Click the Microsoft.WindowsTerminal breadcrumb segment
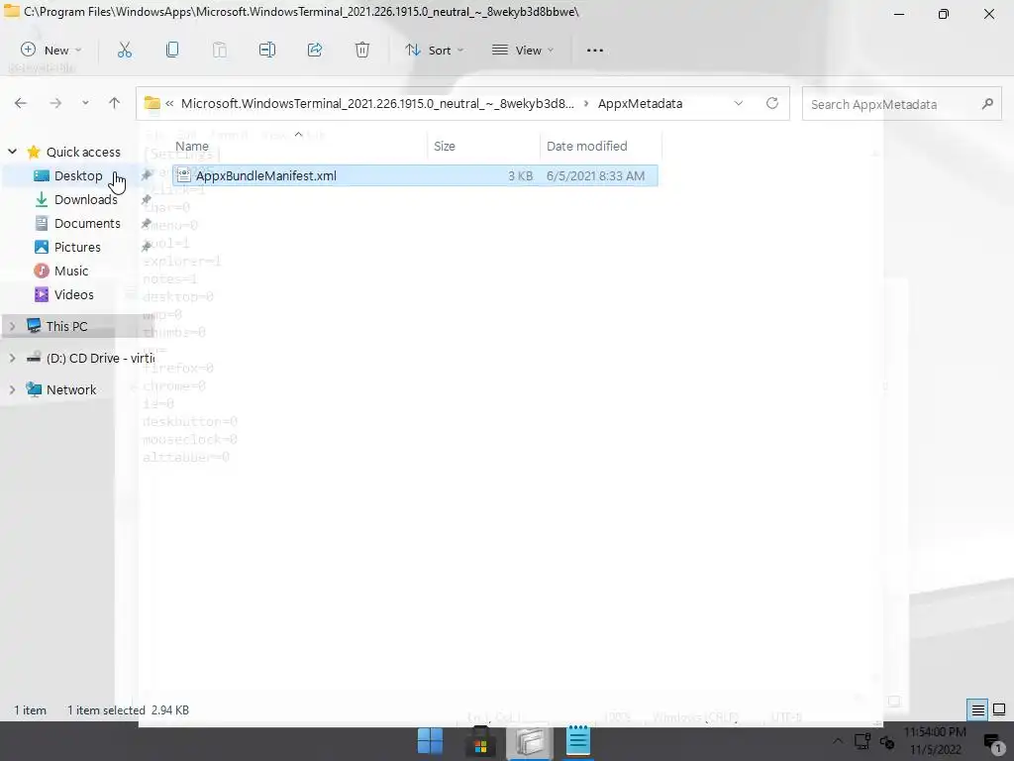1014x761 pixels. pyautogui.click(x=377, y=103)
